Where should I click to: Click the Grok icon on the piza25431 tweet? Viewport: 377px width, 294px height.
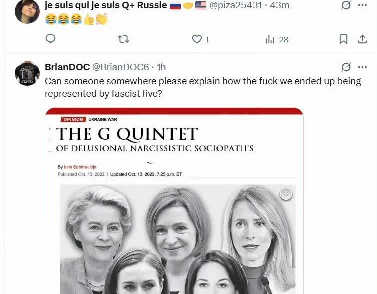click(346, 5)
